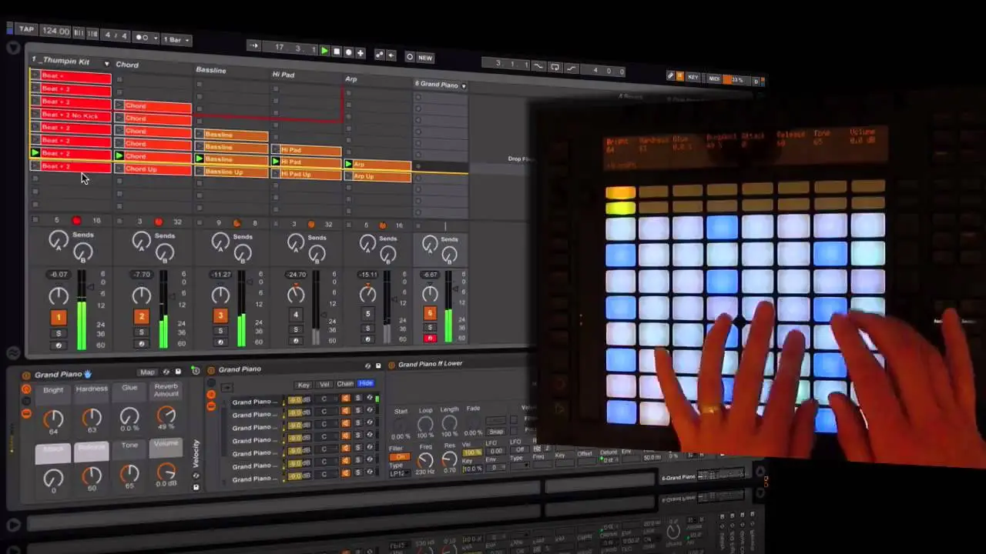Toggle the Grand Piano rack device activator
The image size is (986, 554).
click(27, 375)
